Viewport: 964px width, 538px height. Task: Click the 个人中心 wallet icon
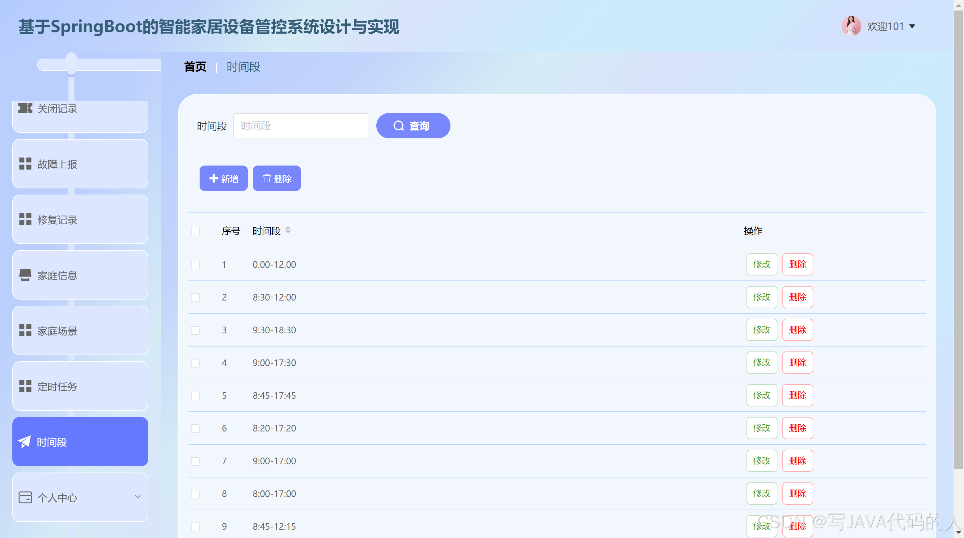pyautogui.click(x=25, y=497)
